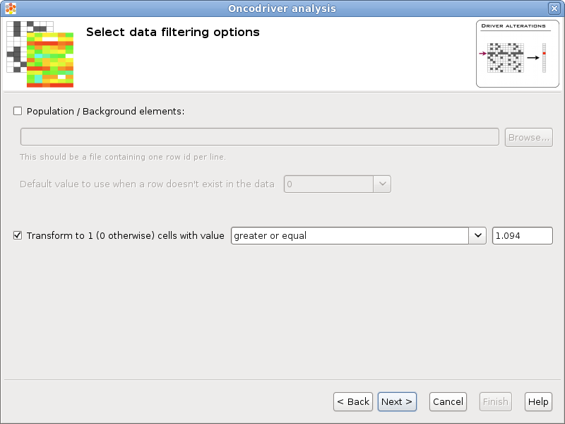Proceed with the Next > button
Screen dimensions: 565x424
click(397, 401)
